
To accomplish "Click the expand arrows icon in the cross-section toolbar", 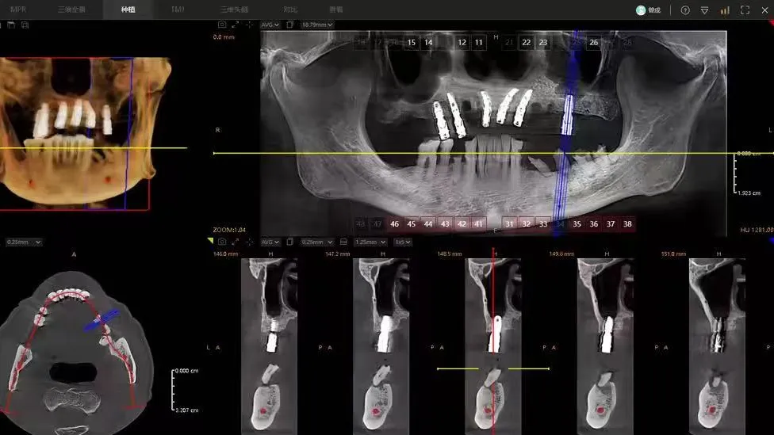I will click(x=236, y=242).
